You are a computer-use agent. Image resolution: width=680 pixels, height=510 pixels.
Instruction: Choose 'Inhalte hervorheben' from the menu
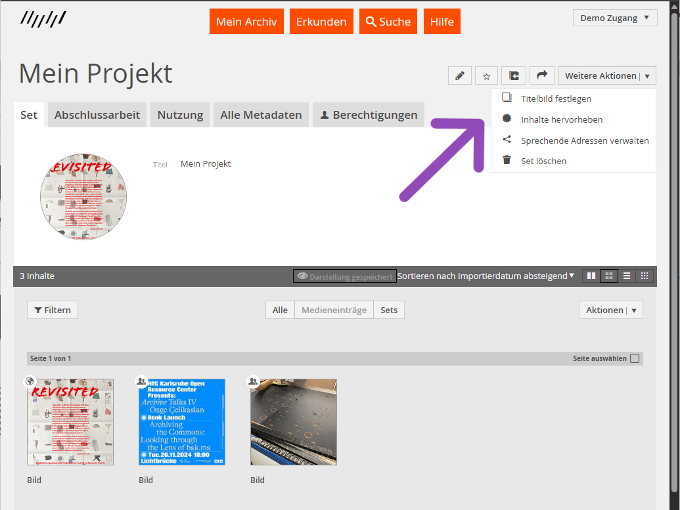coord(561,119)
